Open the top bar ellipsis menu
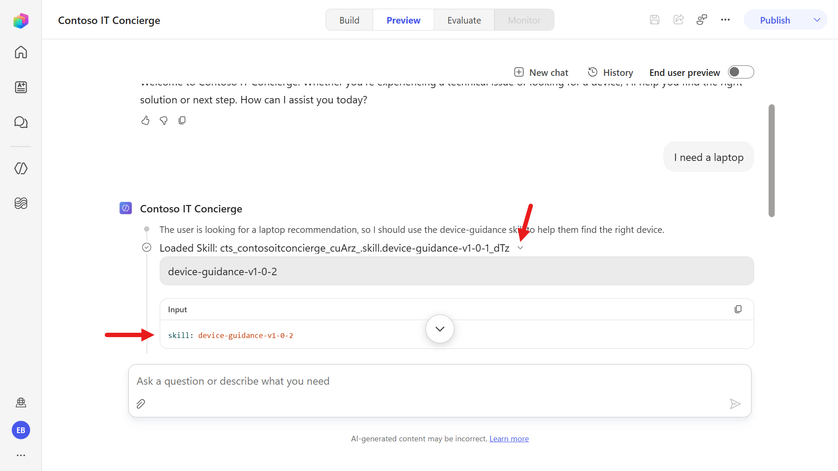This screenshot has width=838, height=471. (x=725, y=20)
